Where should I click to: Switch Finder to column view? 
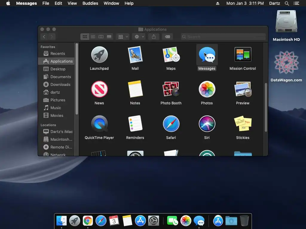101,37
